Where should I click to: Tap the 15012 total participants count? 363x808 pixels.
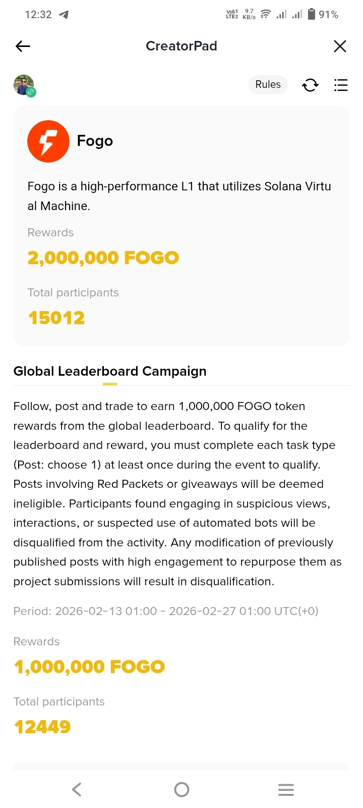(x=56, y=318)
